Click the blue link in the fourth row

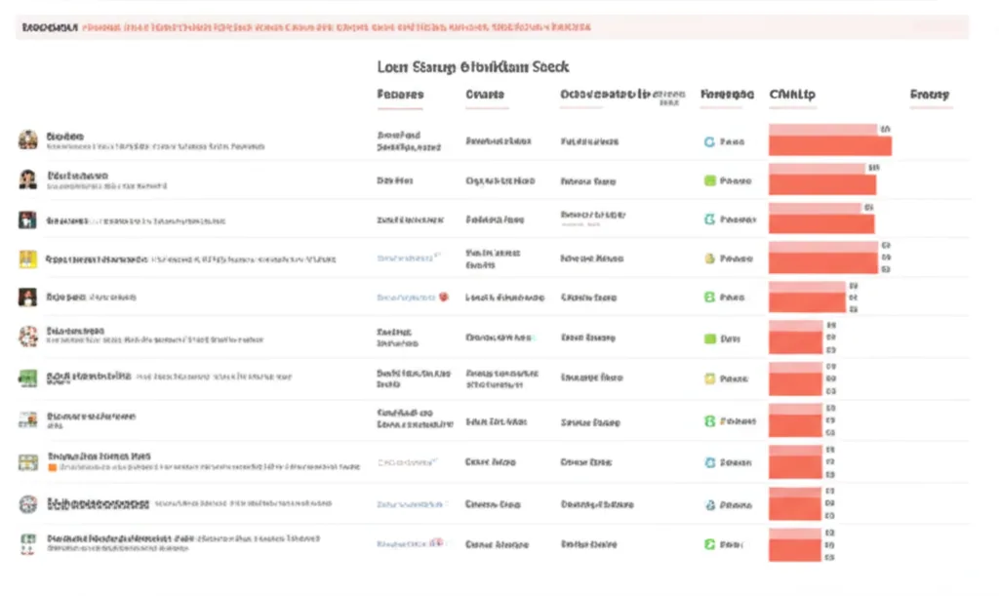[x=408, y=258]
